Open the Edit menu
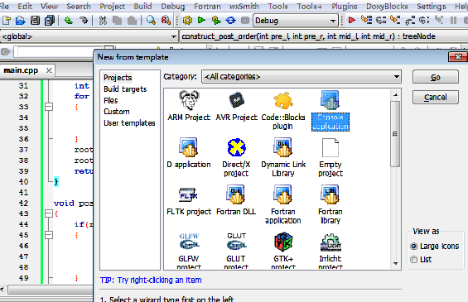Viewport: 468px width, 302px height. (25, 6)
